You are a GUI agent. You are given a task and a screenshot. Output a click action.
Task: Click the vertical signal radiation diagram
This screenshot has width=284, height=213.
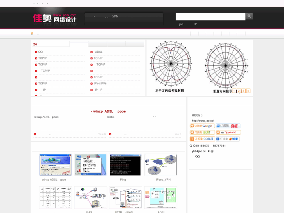point(227,68)
